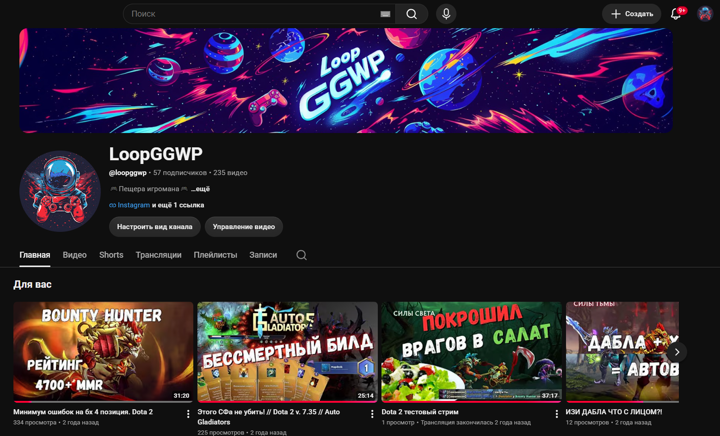The width and height of the screenshot is (720, 436).
Task: Open options for the Auto Gladiators video
Action: point(372,414)
